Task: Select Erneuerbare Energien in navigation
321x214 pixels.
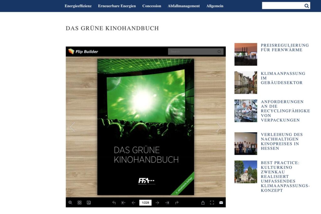Action: pyautogui.click(x=117, y=6)
